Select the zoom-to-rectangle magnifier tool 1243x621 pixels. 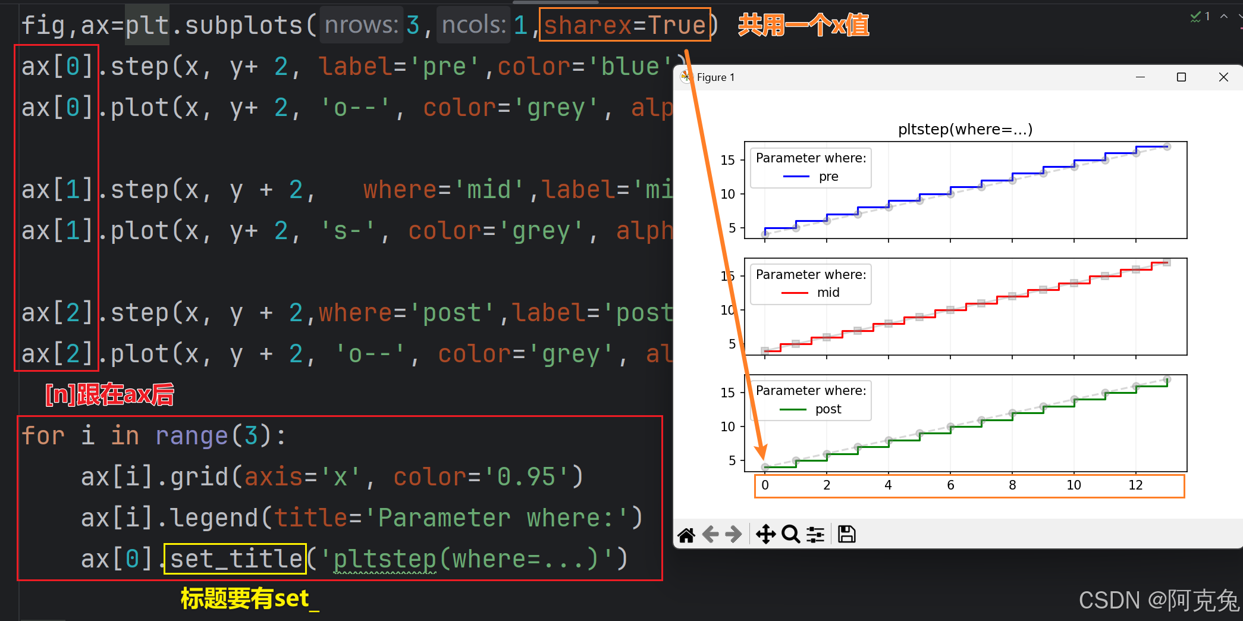(x=790, y=534)
